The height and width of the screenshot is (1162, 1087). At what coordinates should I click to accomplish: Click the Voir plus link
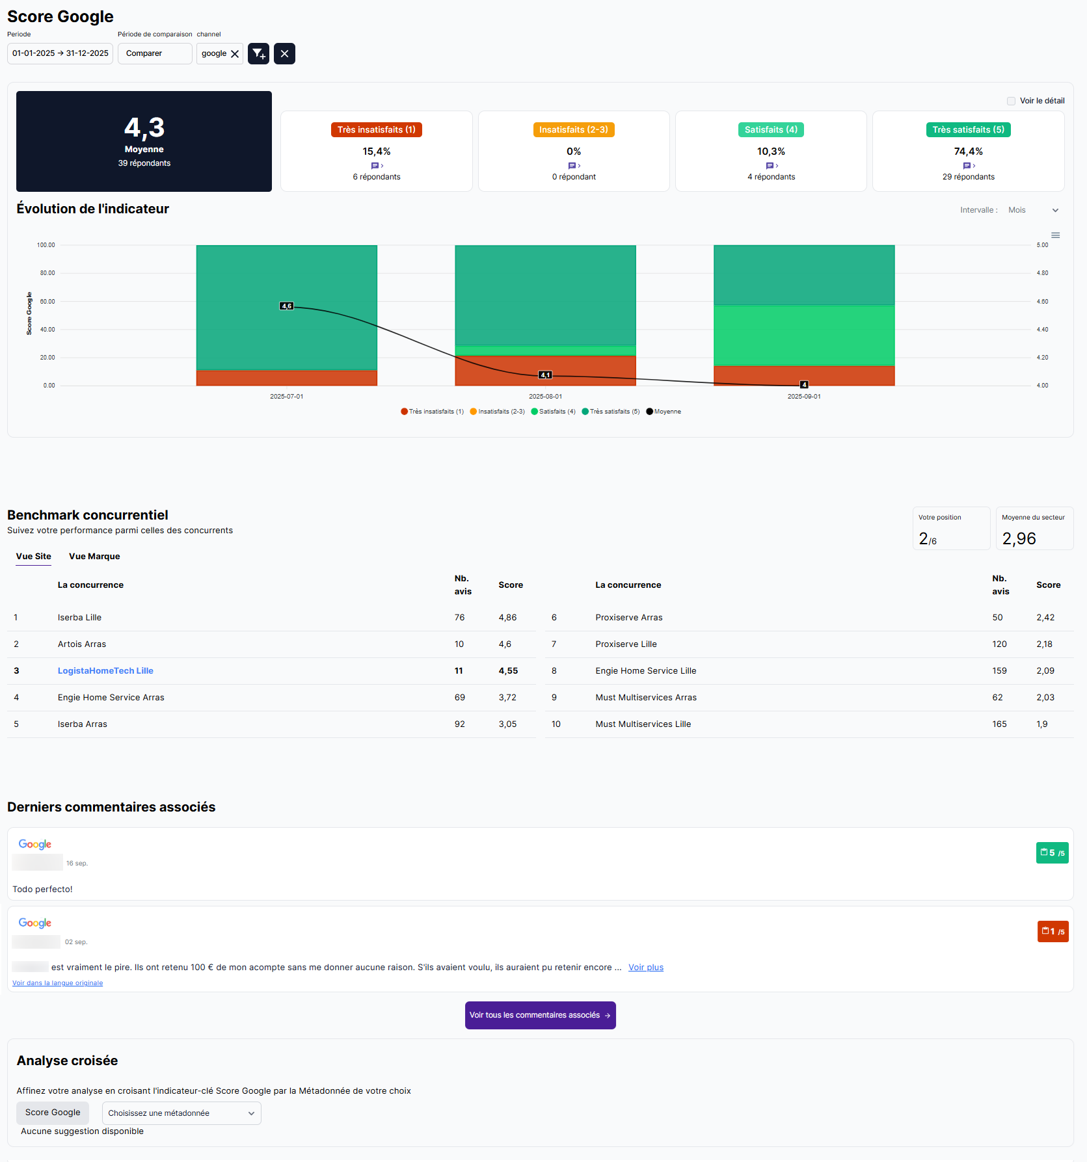coord(645,968)
